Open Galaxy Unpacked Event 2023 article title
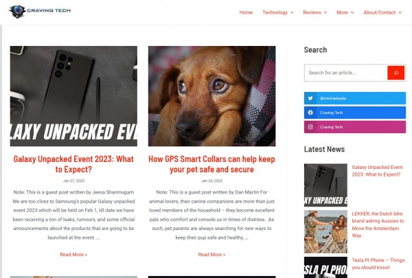Viewport: 412px width, 278px height. 73,164
